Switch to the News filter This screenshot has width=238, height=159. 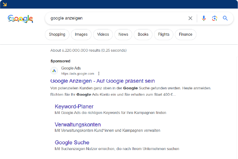(x=123, y=35)
